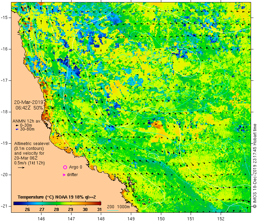Click the IMOS copyright timestamp text

click(x=255, y=166)
